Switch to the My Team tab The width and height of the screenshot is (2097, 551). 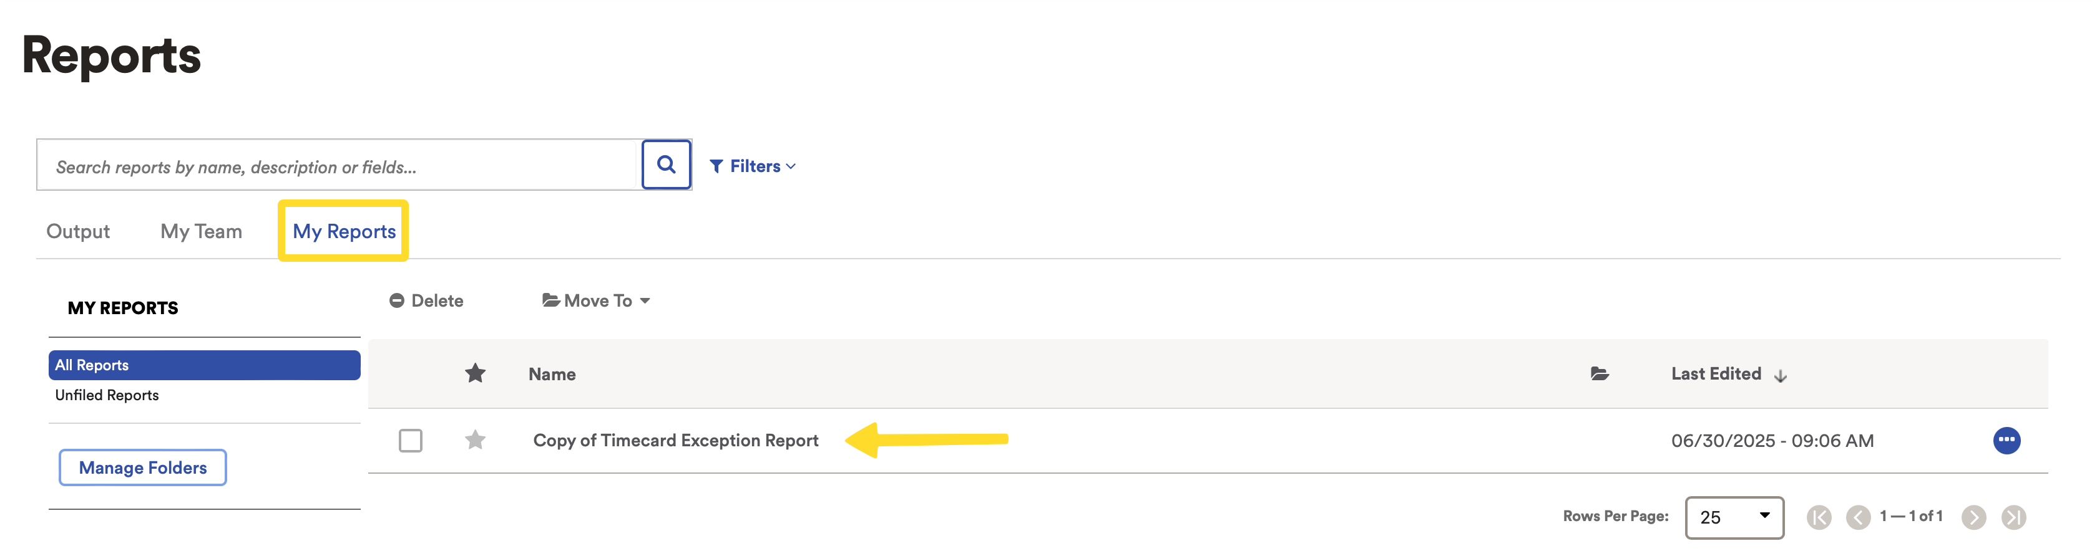click(201, 231)
